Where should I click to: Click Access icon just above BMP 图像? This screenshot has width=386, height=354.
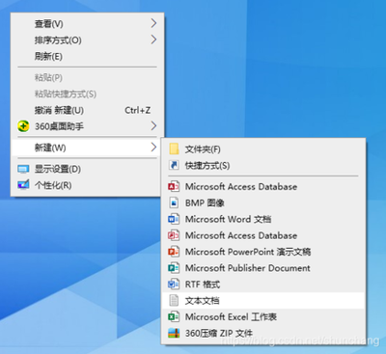pos(174,186)
